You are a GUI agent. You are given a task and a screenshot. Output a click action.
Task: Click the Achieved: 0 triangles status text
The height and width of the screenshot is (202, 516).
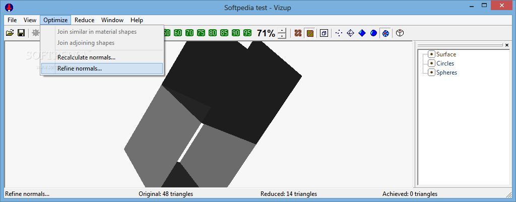tap(410, 194)
